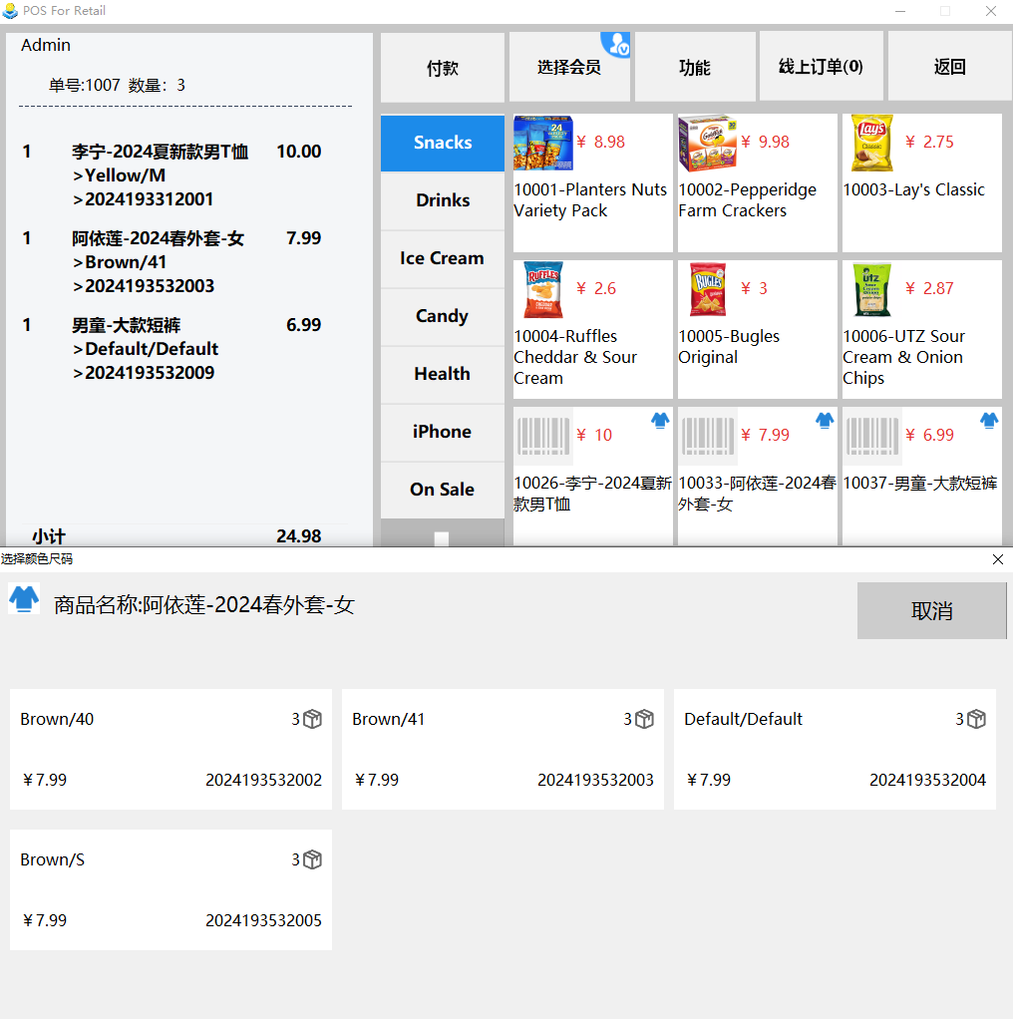The width and height of the screenshot is (1013, 1019).
Task: Click the ¥ 2.75 price of Lay's Classic
Action: (x=930, y=142)
